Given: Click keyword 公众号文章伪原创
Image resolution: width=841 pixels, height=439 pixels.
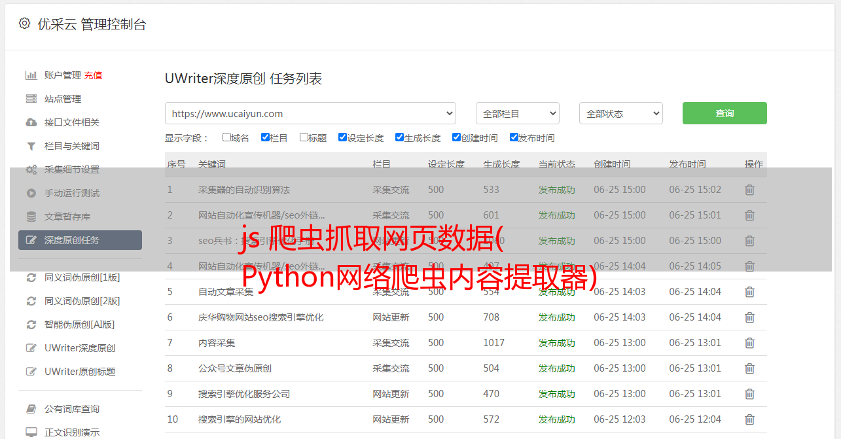Looking at the screenshot, I should click(x=235, y=368).
